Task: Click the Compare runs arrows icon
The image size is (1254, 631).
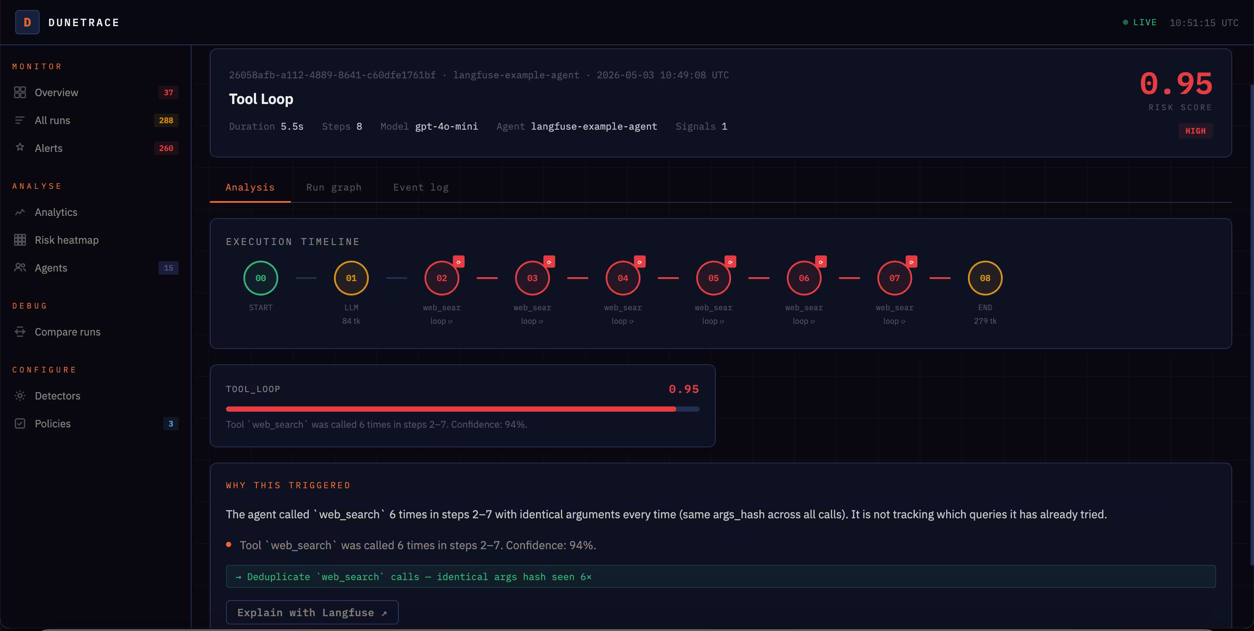Action: [x=20, y=332]
